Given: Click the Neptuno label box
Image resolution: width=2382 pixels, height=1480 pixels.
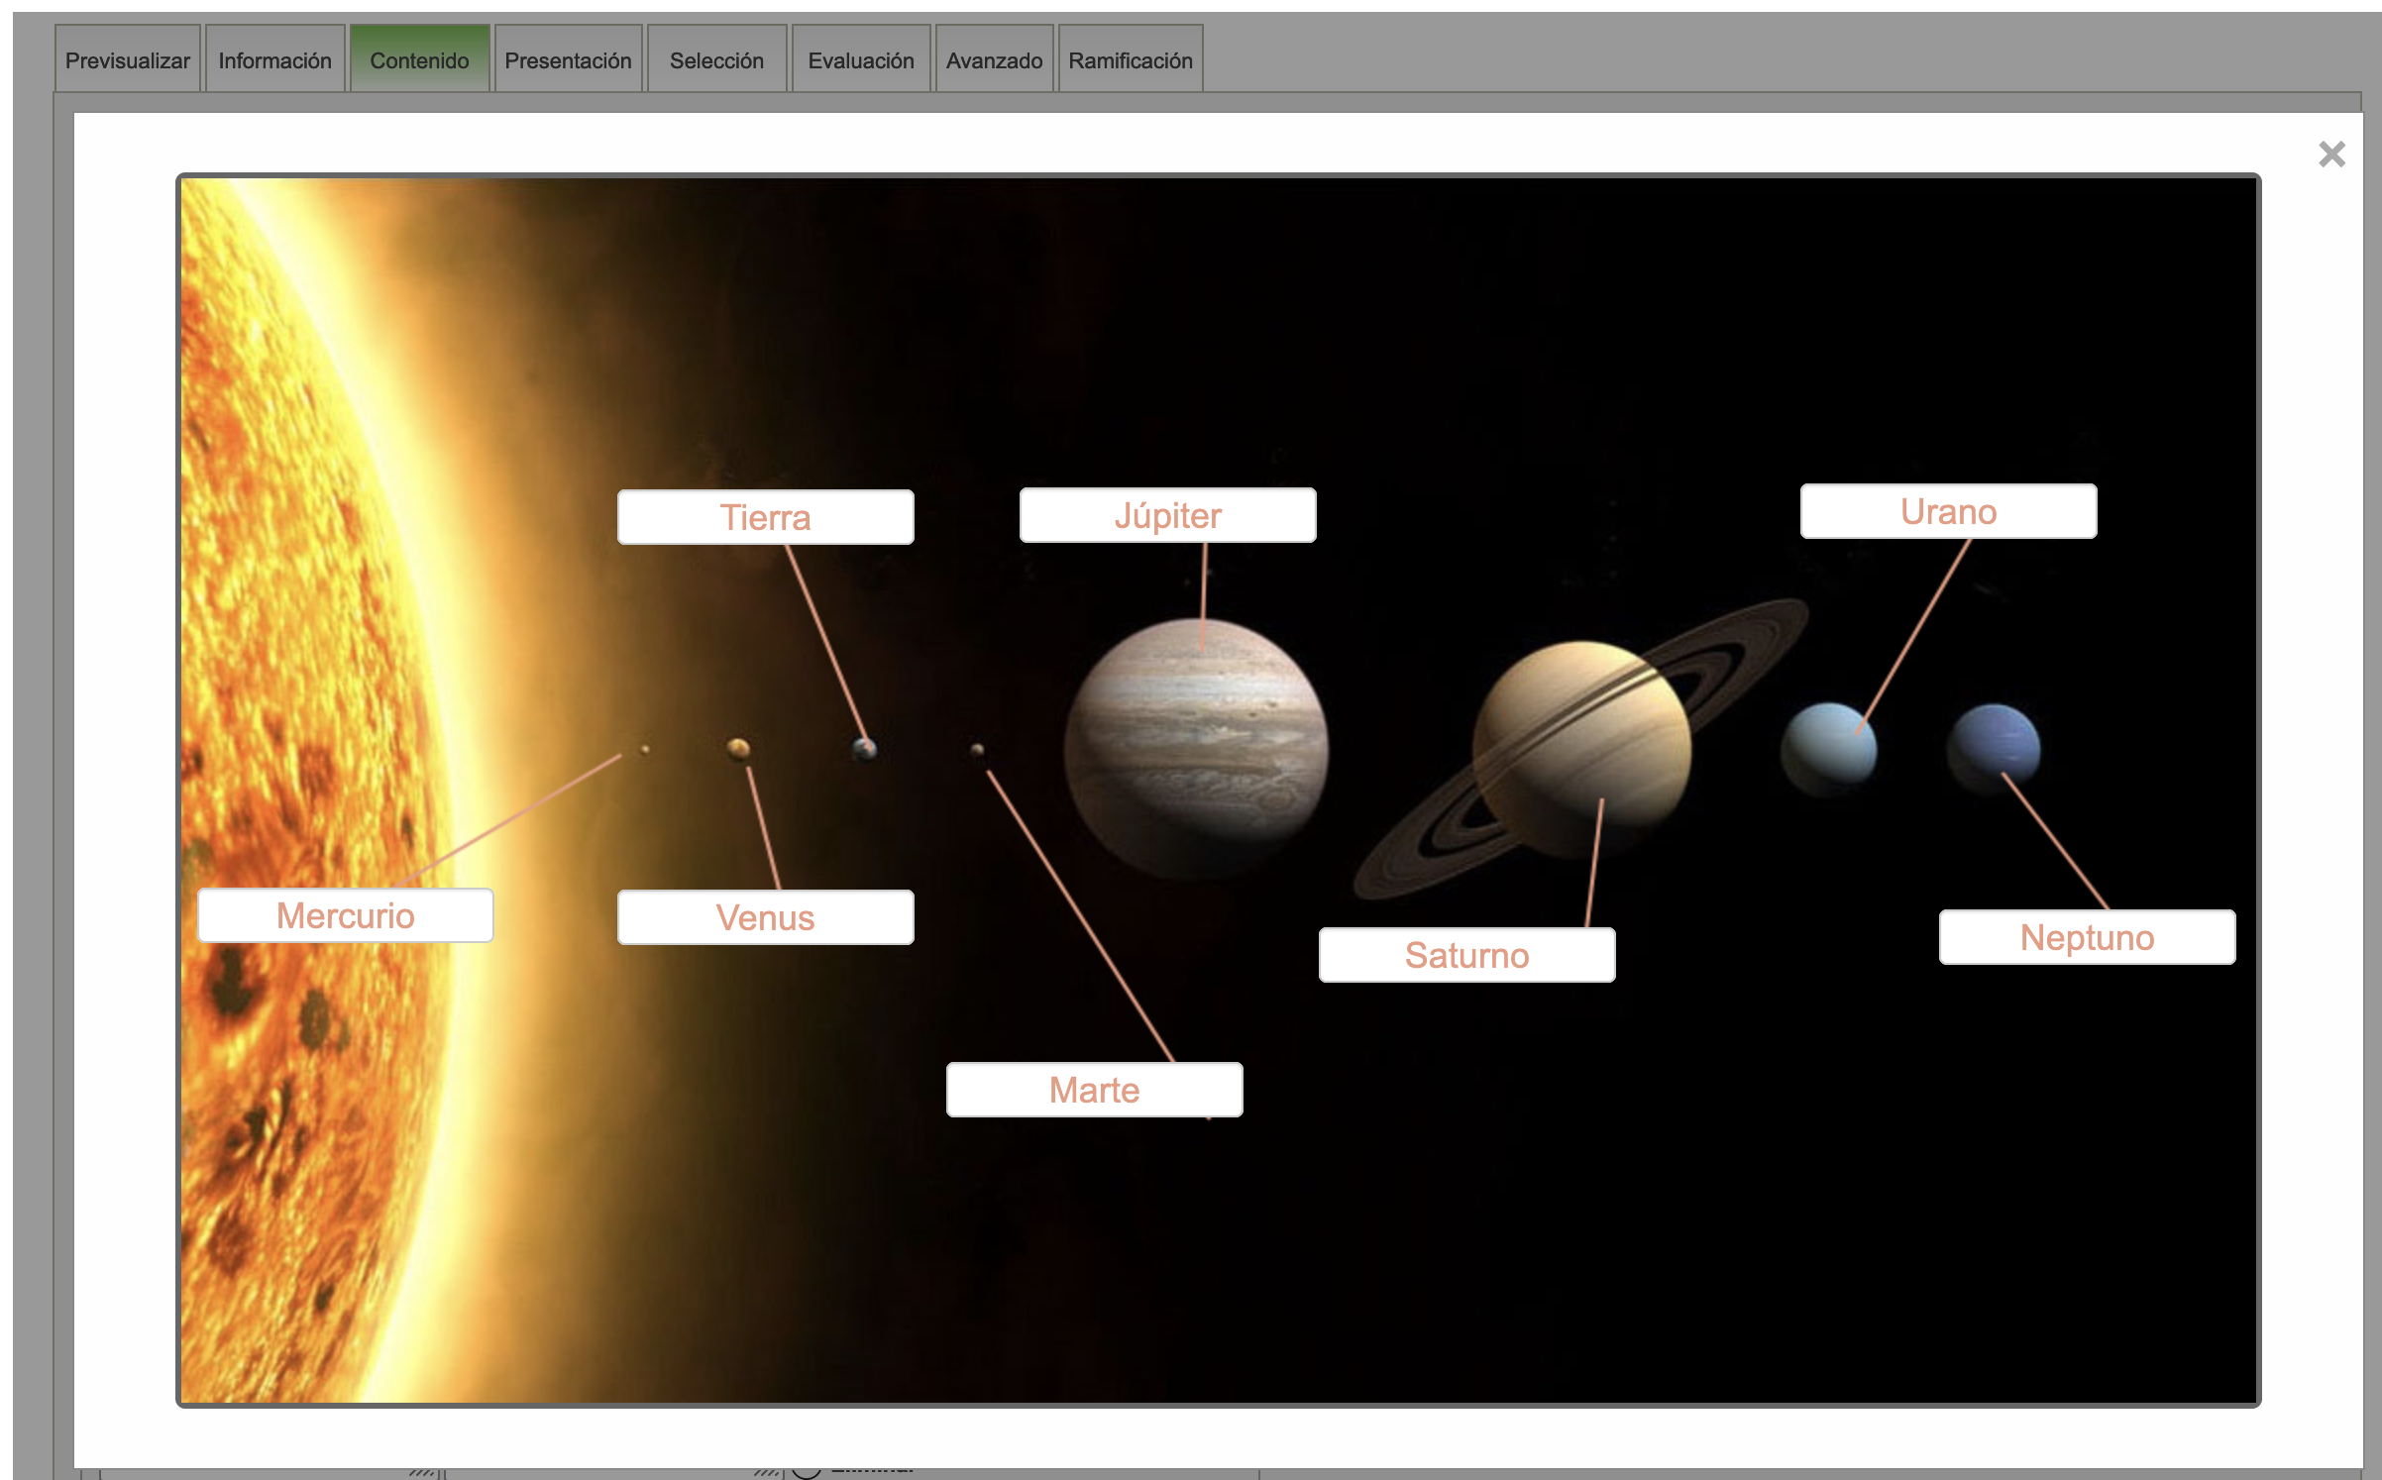Looking at the screenshot, I should pos(2086,937).
